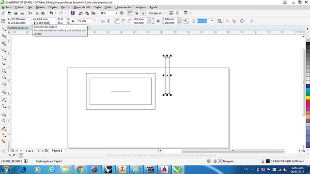
Task: Open the Archivo menu
Action: (7, 7)
